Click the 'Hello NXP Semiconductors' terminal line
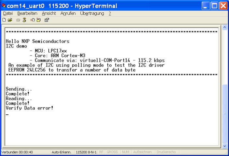The width and height of the screenshot is (229, 156). tap(37, 41)
